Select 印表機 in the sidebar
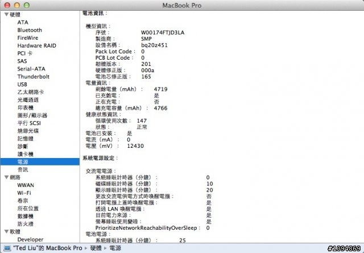The image size is (364, 253). click(x=26, y=107)
